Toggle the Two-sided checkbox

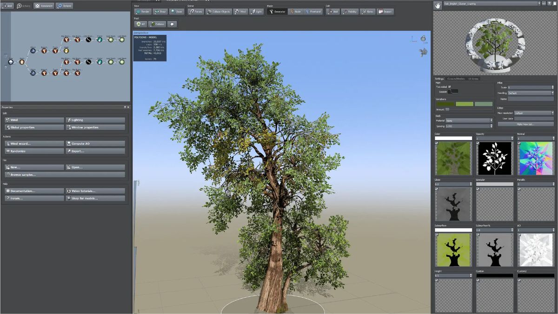(x=449, y=87)
